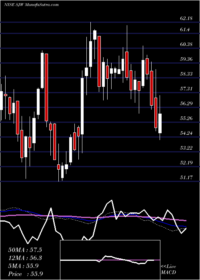This screenshot has height=280, width=200.
Task: Click the <<Live MACD label
Action: click(x=168, y=270)
